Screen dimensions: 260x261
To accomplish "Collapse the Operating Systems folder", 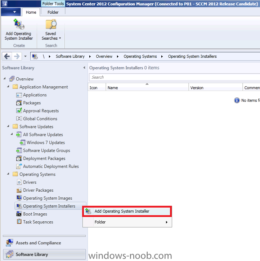I will point(8,174).
